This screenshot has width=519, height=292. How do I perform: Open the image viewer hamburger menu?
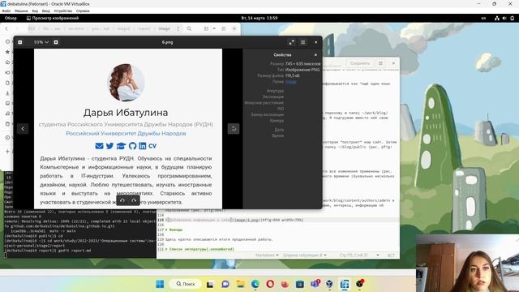302,42
